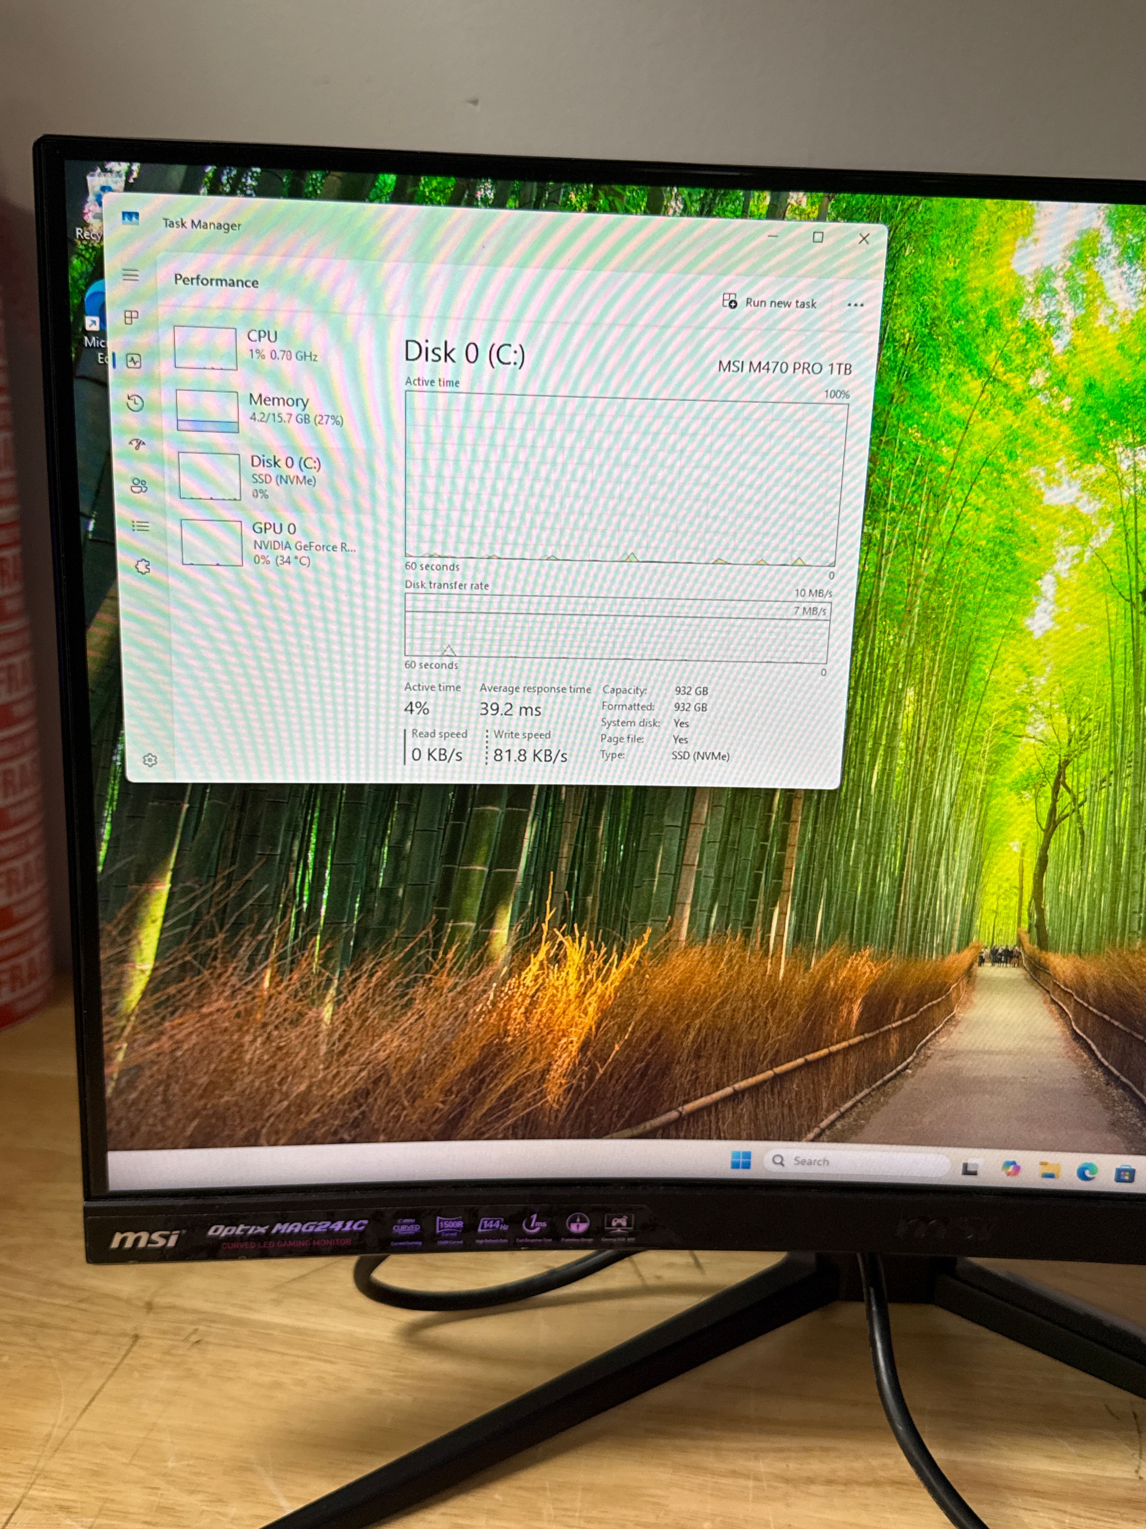Open the App history icon in sidebar
1146x1529 pixels.
135,402
